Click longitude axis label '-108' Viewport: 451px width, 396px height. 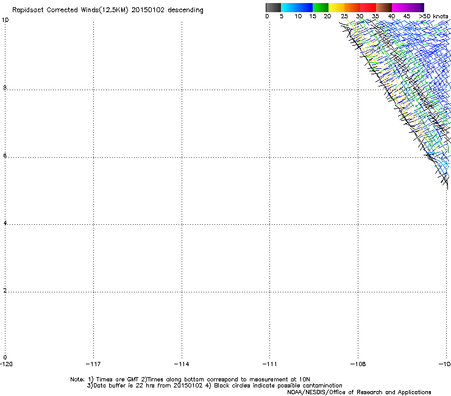pyautogui.click(x=358, y=364)
